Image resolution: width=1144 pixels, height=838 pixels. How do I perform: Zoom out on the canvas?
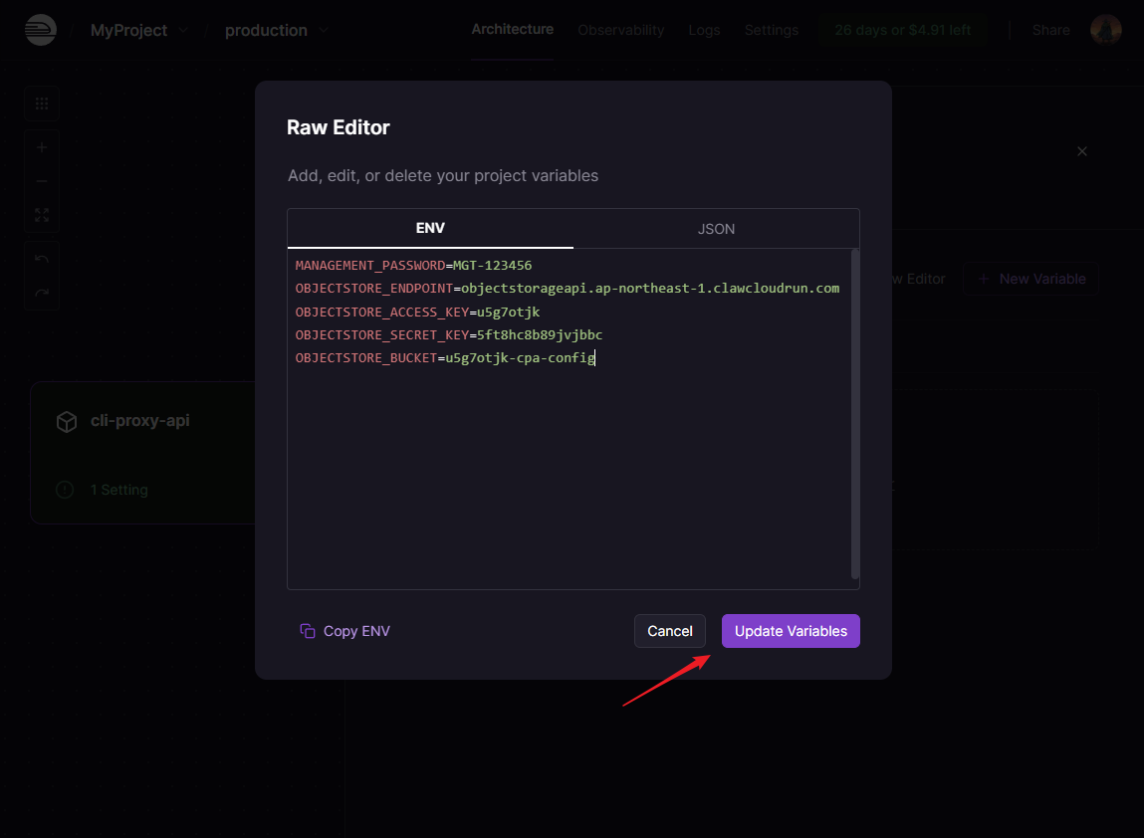42,181
